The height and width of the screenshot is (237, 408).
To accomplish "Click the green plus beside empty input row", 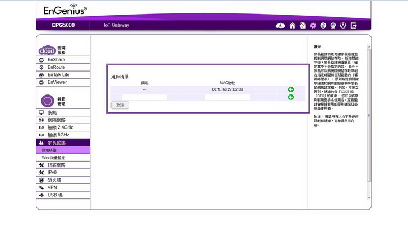I will (x=291, y=97).
